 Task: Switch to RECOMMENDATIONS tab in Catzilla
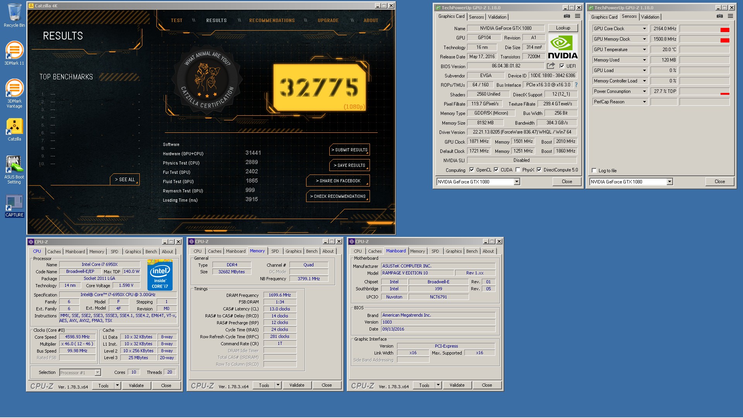click(272, 21)
